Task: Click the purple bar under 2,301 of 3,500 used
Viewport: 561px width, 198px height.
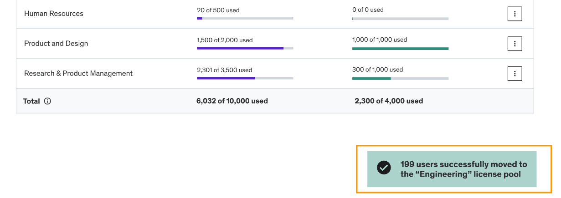Action: tap(245, 78)
